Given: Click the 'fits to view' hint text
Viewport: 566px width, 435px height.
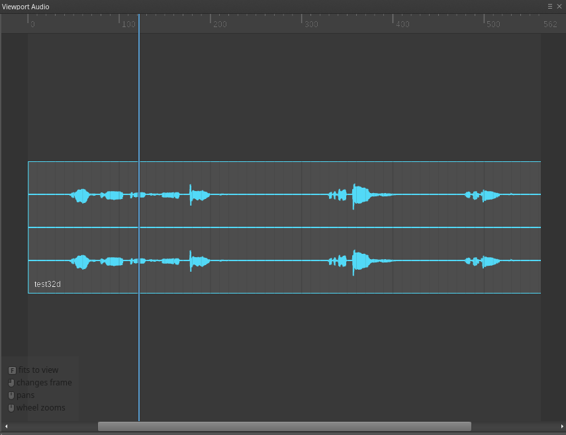Looking at the screenshot, I should [38, 370].
